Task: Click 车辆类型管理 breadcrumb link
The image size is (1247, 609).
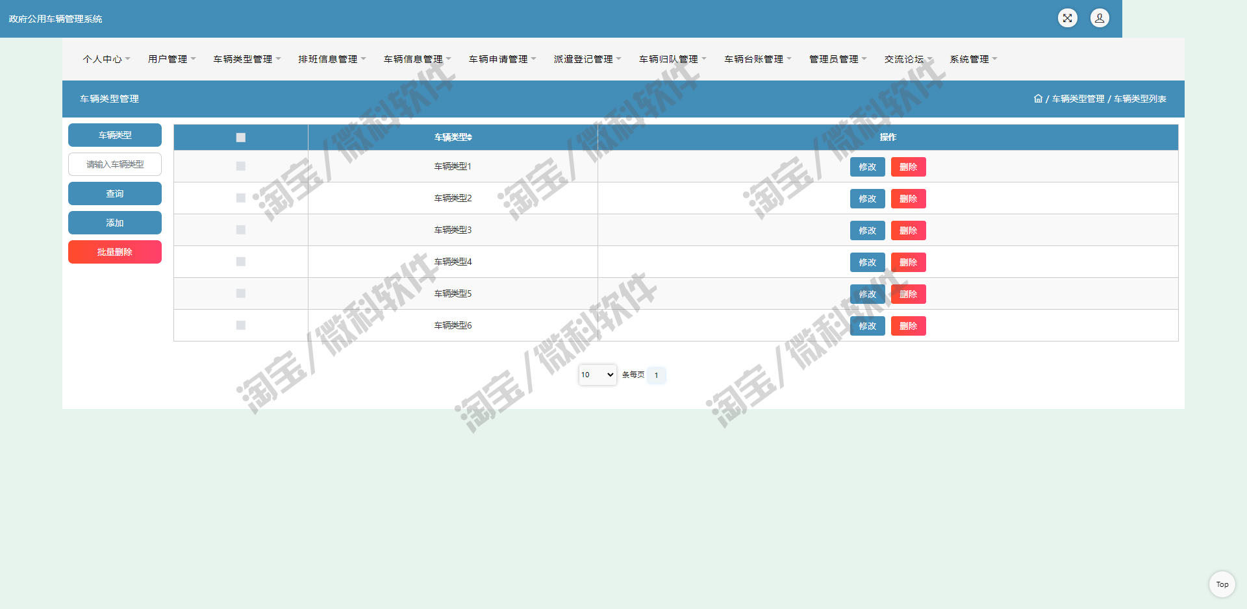Action: pyautogui.click(x=1078, y=99)
